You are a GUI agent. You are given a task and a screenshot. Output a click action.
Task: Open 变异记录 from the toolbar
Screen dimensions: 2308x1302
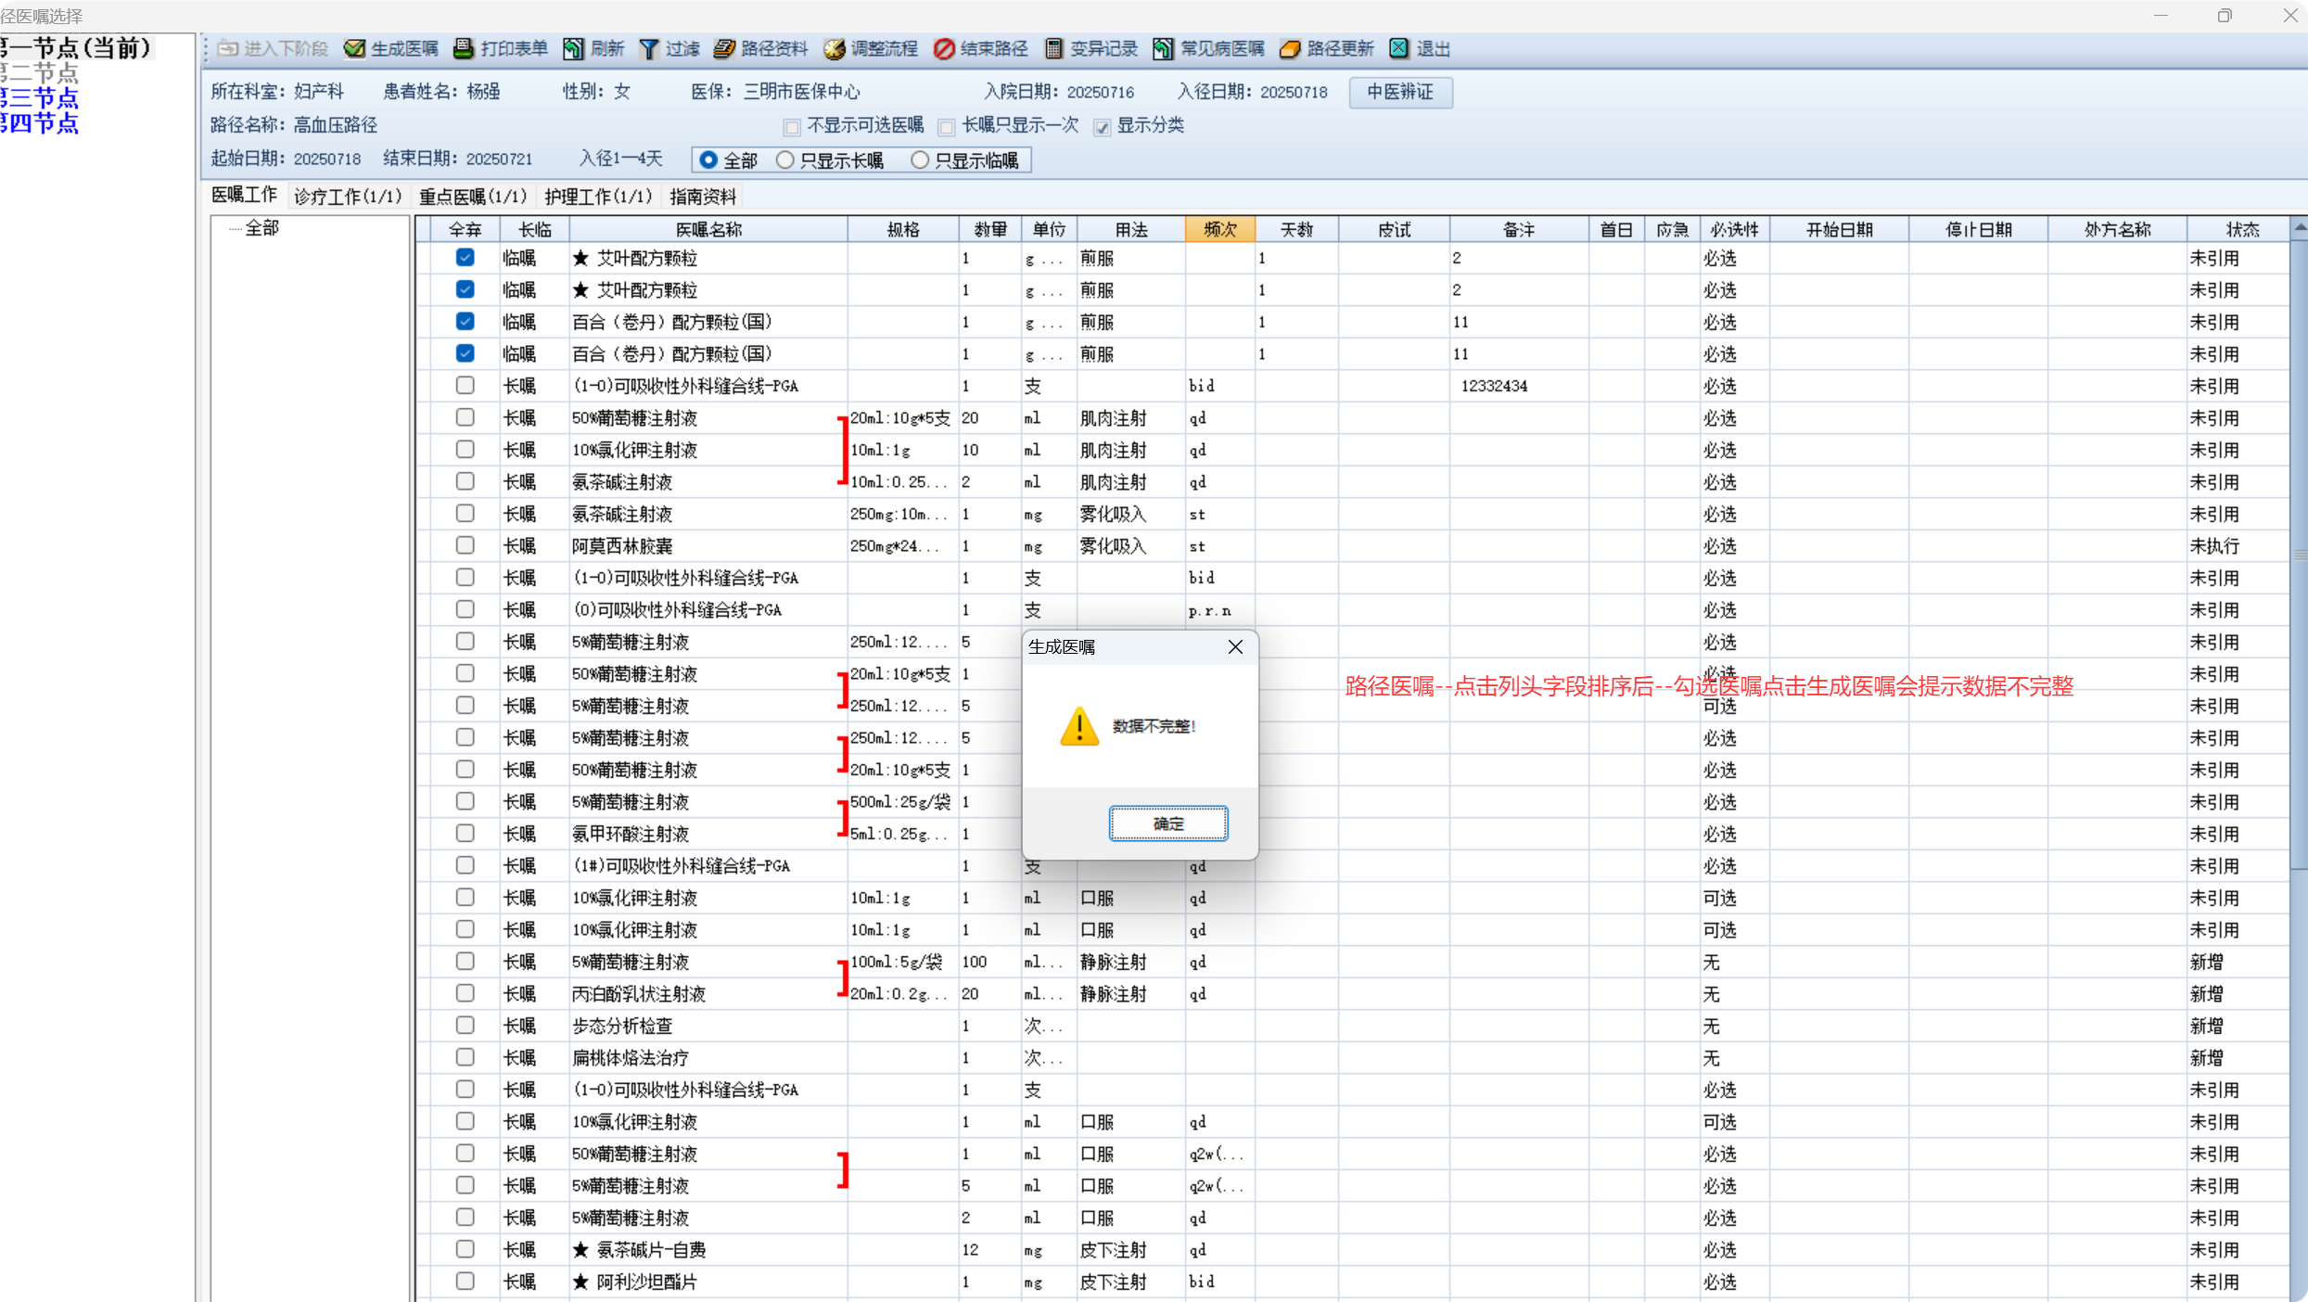[1053, 49]
